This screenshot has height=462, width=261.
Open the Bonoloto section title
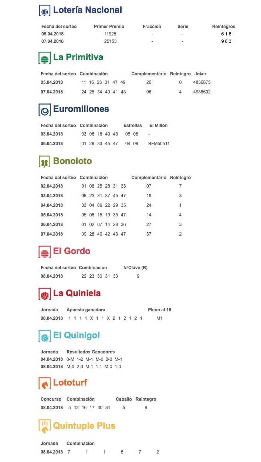coord(72,161)
